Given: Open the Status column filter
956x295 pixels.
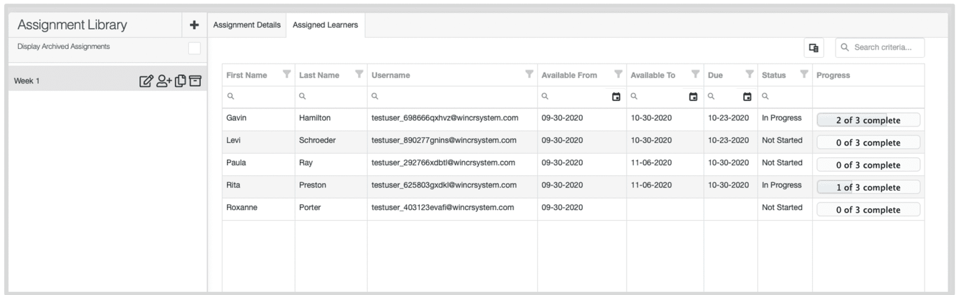Looking at the screenshot, I should pyautogui.click(x=804, y=75).
